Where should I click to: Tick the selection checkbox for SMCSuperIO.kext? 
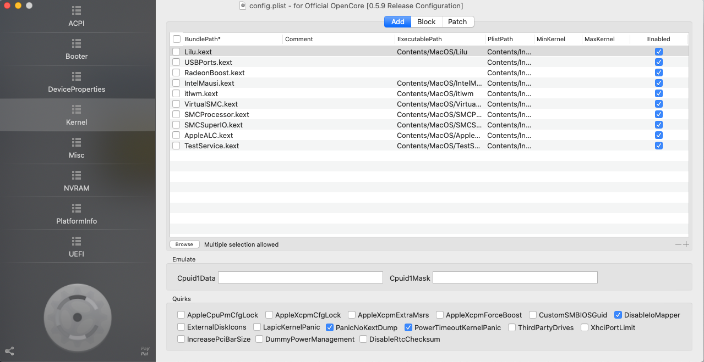176,125
